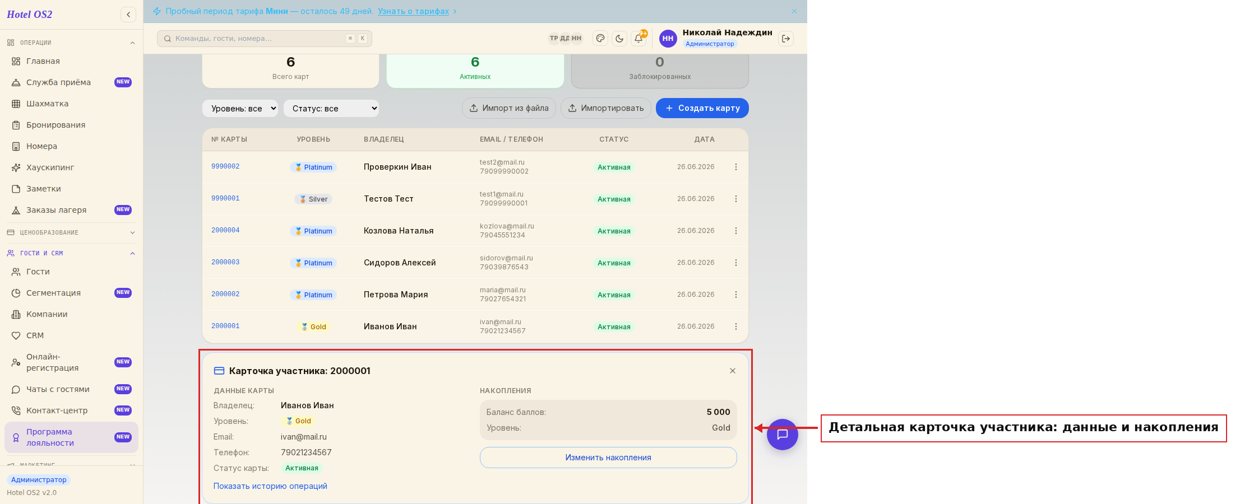
Task: Open the color theme palette icon
Action: 600,39
